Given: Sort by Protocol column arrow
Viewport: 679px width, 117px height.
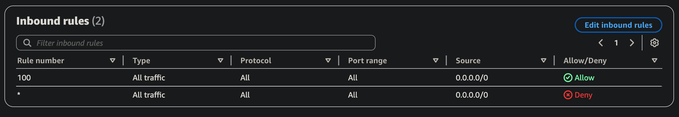Looking at the screenshot, I should coord(328,60).
